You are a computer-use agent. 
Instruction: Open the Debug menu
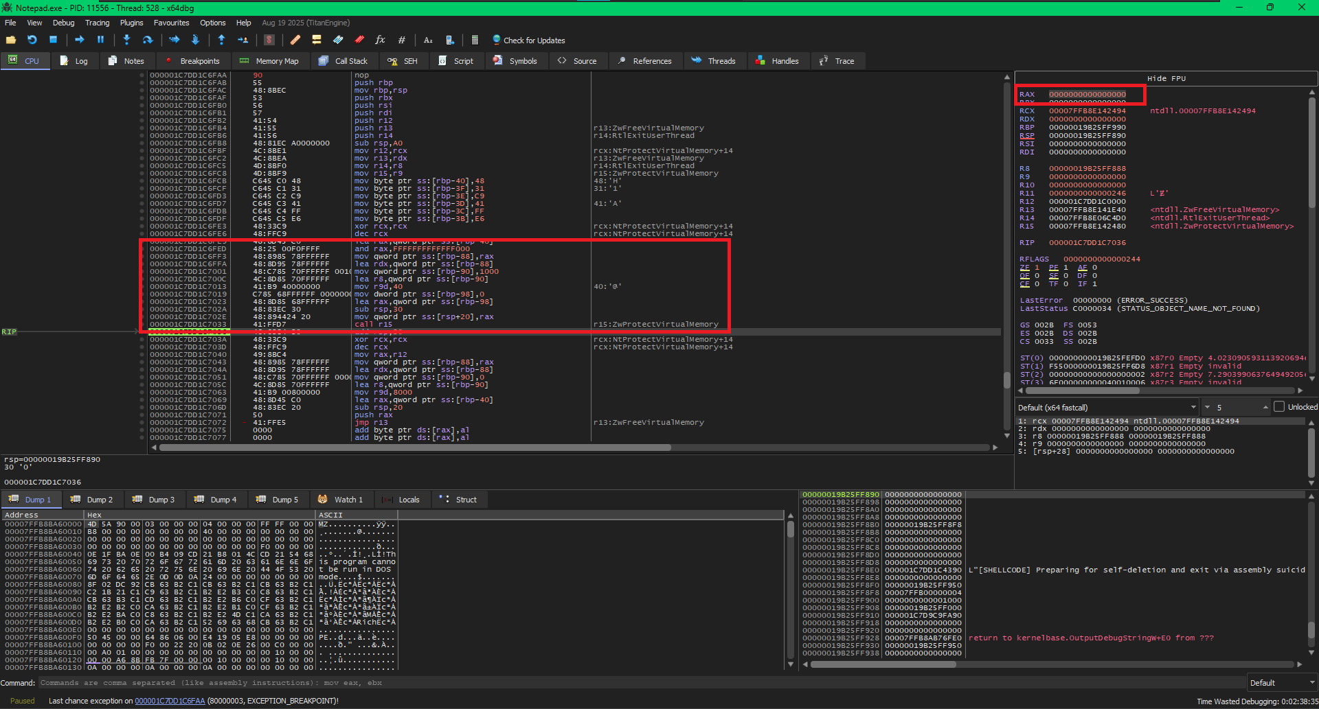[63, 23]
